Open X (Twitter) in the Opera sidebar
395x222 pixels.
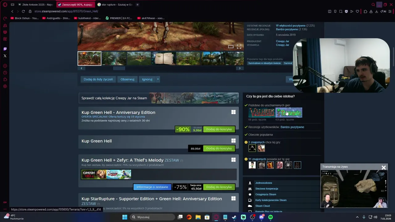(5, 56)
